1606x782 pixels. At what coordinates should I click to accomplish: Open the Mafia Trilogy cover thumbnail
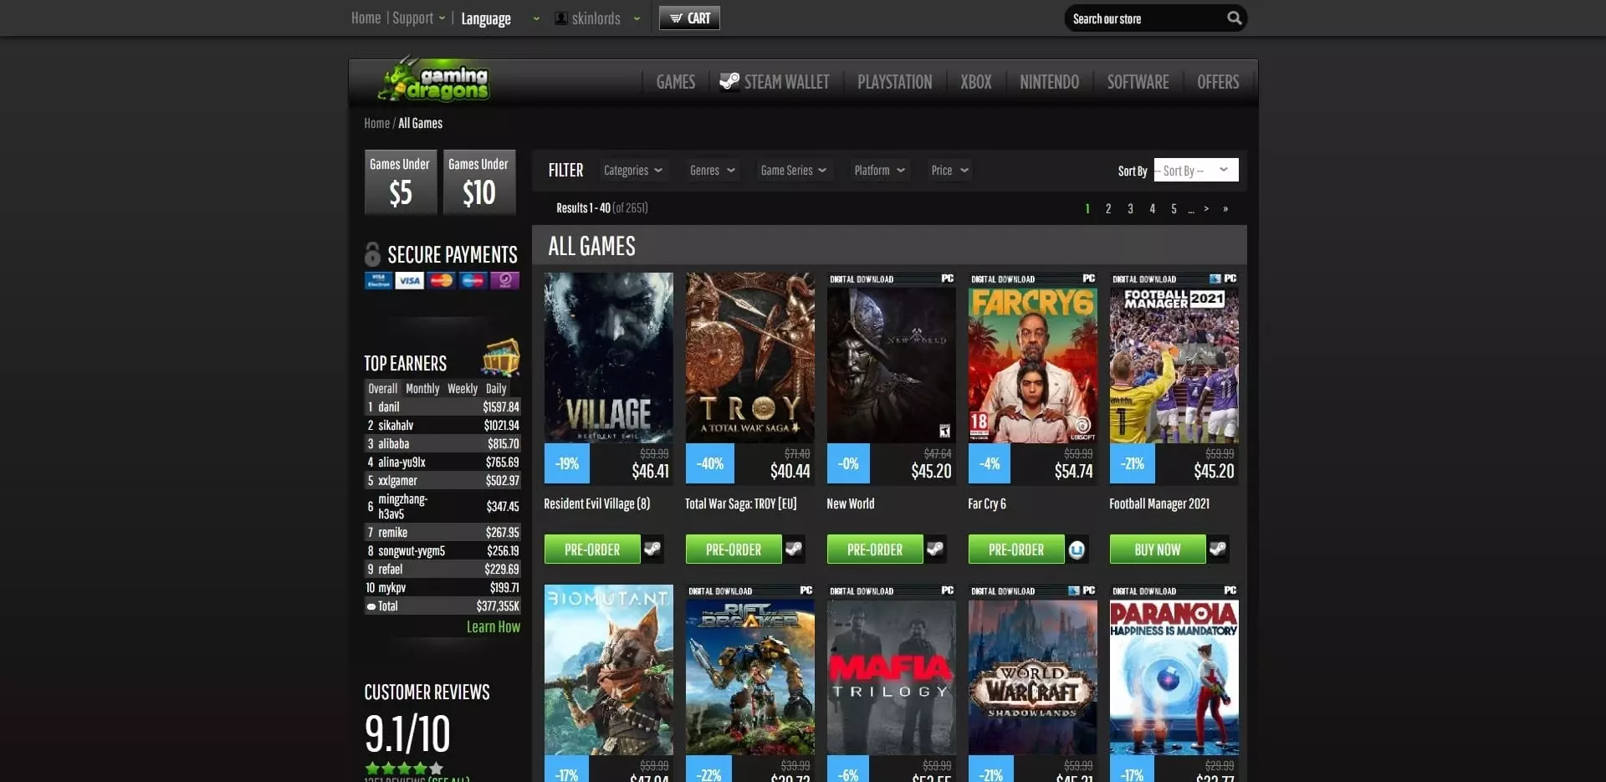click(x=891, y=669)
